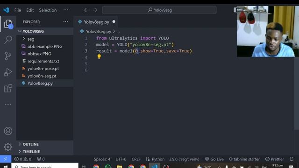Screen dimensions: 299x168
Task: Open the Run and Debug view
Action: click(8, 72)
